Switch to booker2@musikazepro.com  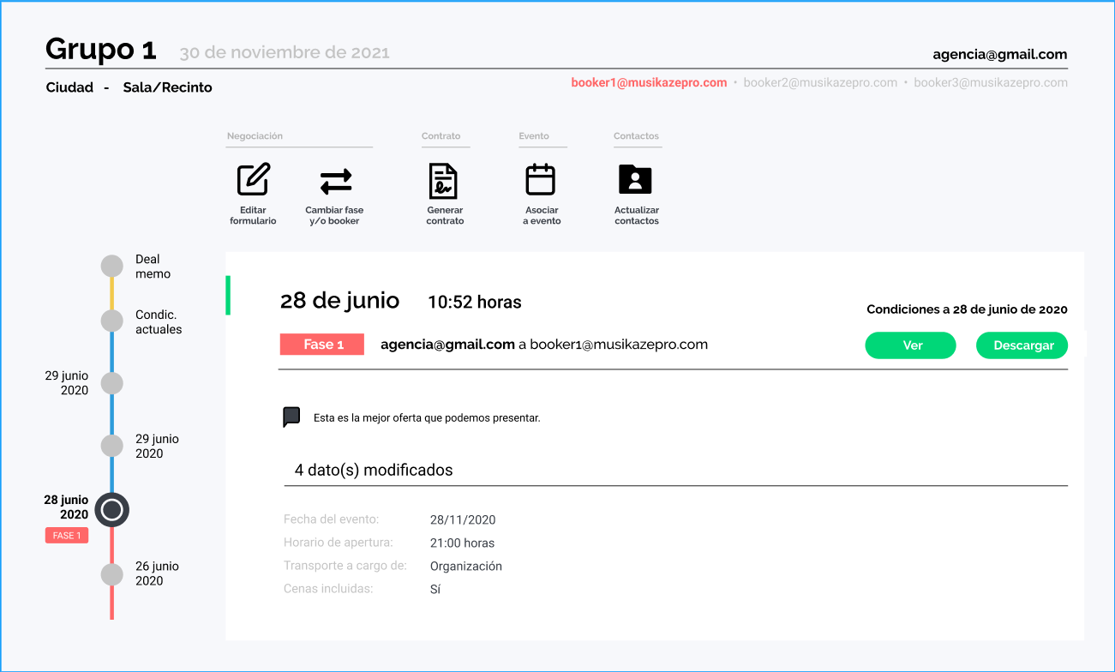[820, 83]
